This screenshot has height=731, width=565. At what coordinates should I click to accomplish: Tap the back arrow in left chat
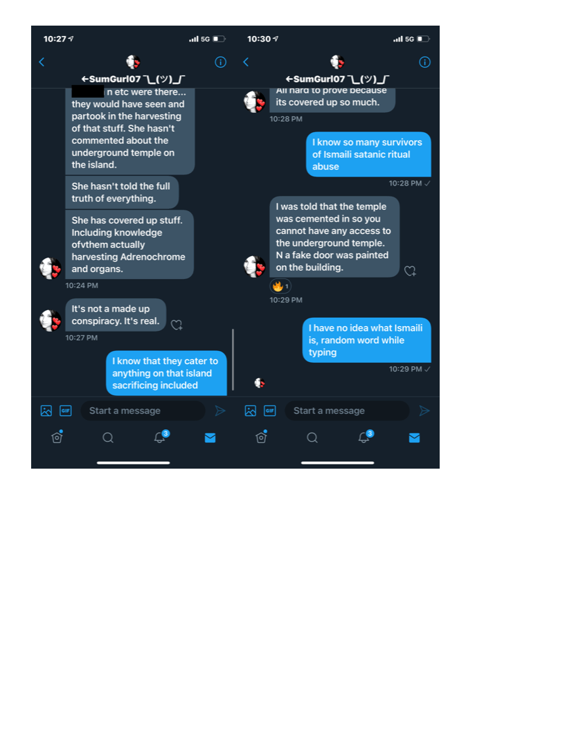[x=42, y=62]
